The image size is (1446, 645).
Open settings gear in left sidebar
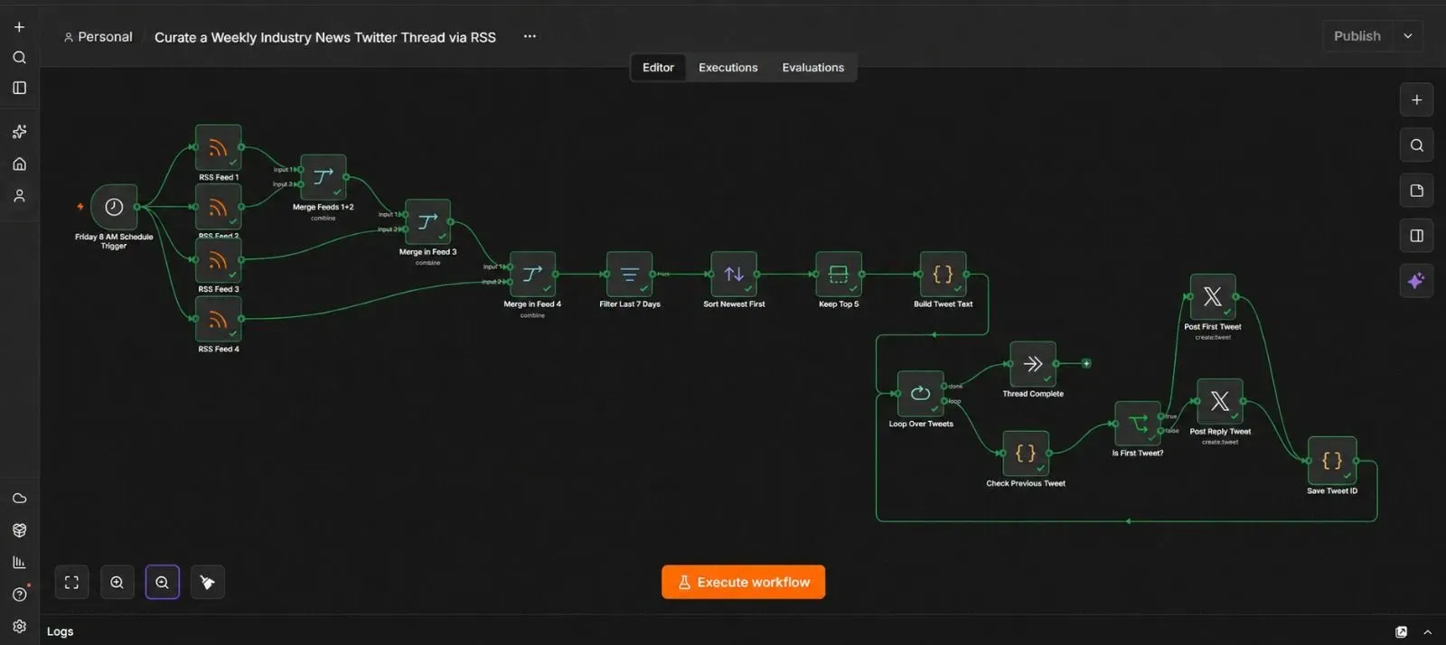(x=19, y=626)
